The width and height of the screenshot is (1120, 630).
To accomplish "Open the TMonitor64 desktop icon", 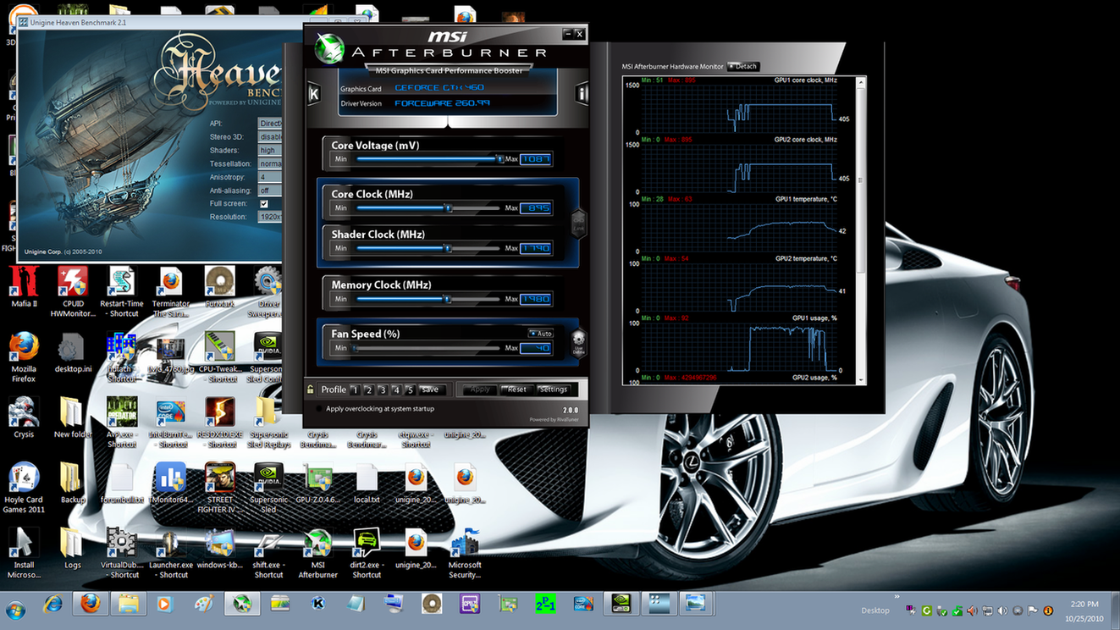I will point(170,484).
